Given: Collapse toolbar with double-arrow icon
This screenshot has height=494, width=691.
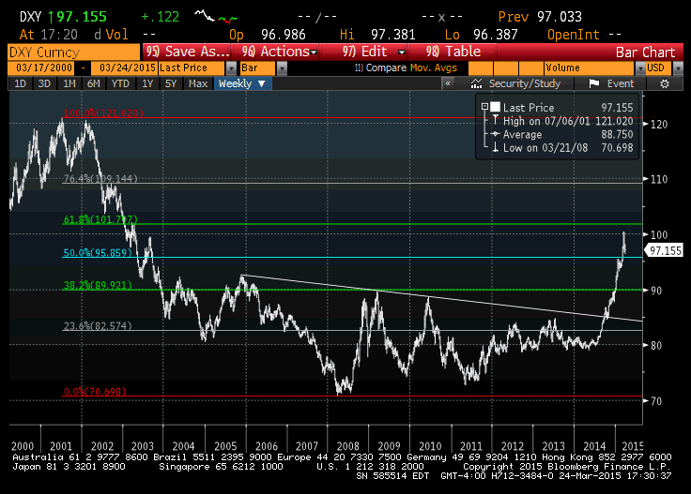Looking at the screenshot, I should [x=449, y=83].
